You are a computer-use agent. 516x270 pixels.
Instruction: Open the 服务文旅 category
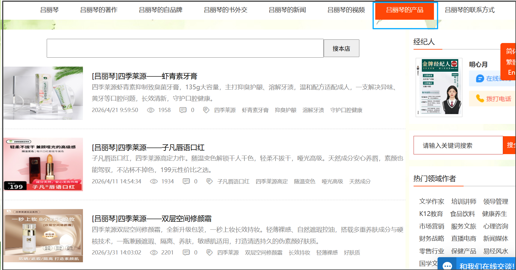[464, 226]
